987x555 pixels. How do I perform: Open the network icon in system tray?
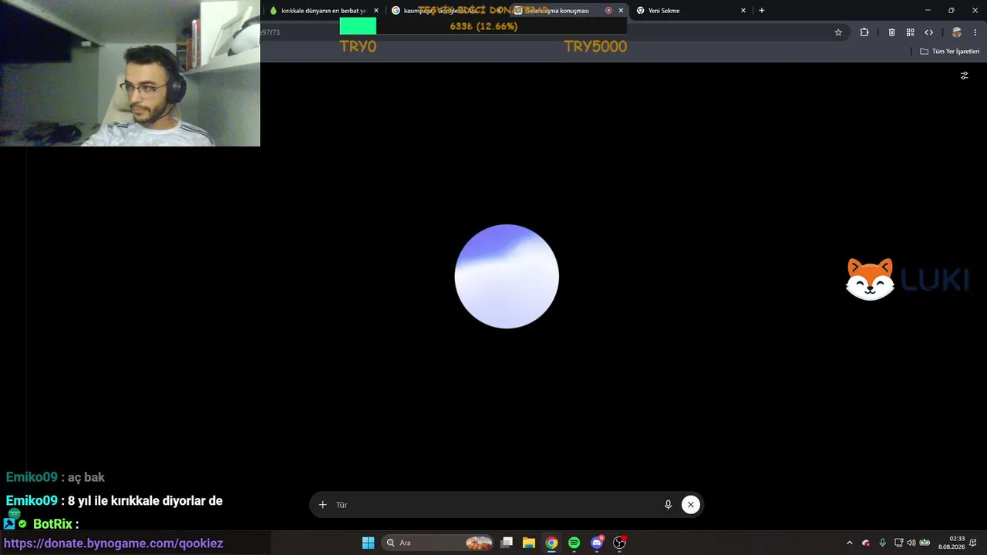tap(898, 543)
